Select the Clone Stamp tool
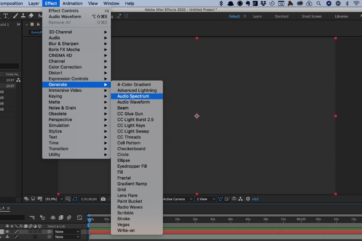 [23, 16]
